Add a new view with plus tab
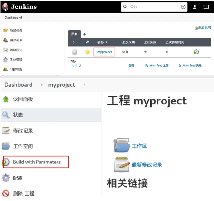Screen dimensions: 214x201 [x=84, y=34]
